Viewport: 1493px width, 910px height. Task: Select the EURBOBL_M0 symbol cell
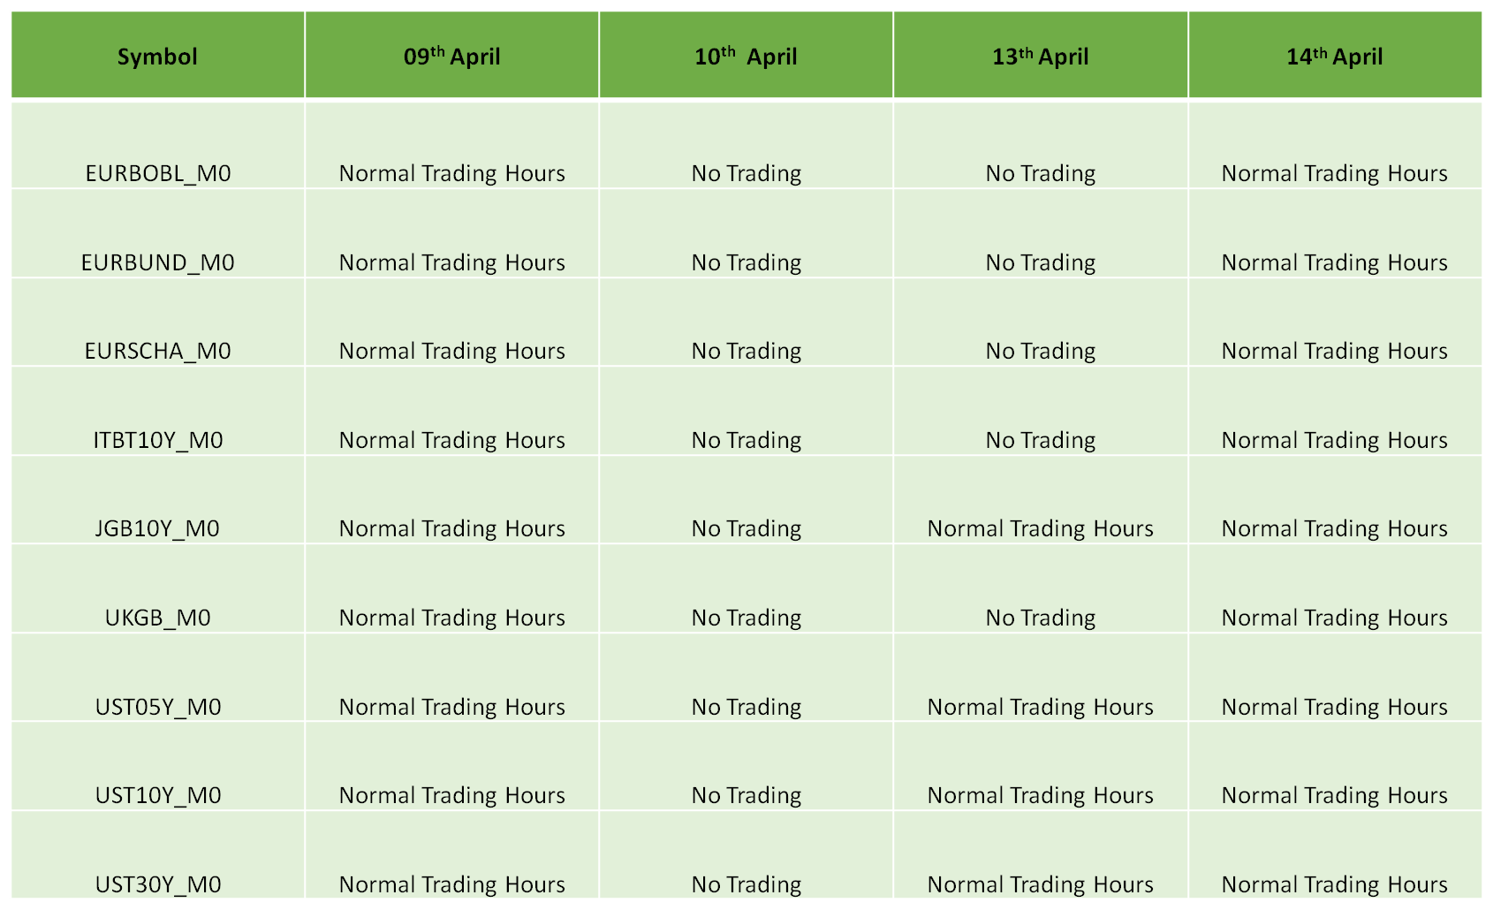158,145
